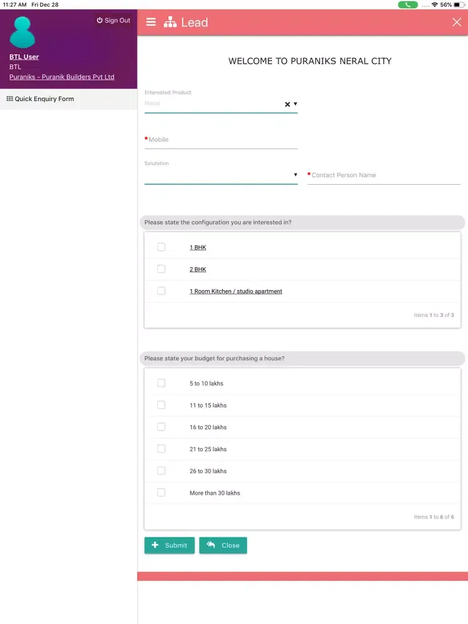Viewport: 468px width, 624px height.
Task: Open the 1 BHK link
Action: pyautogui.click(x=198, y=248)
